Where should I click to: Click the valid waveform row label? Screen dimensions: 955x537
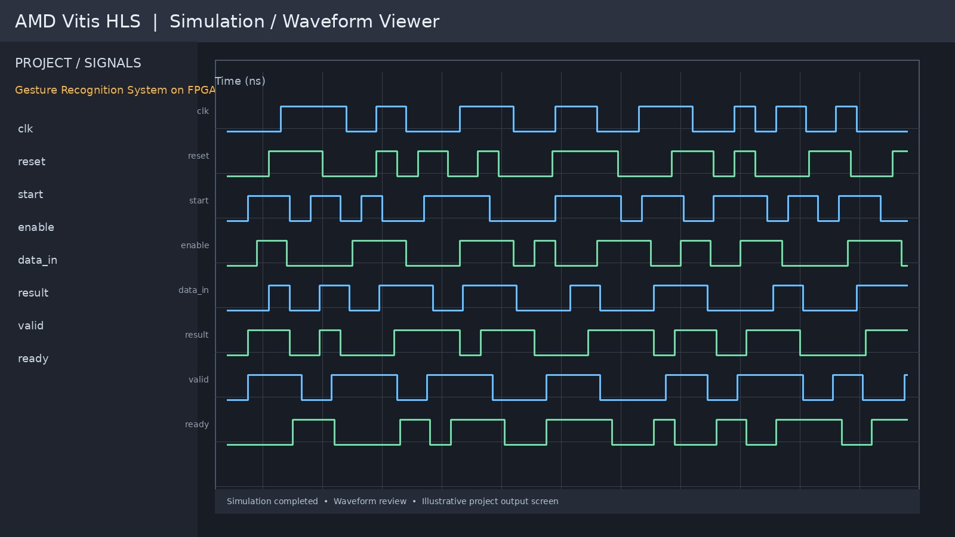(x=198, y=379)
